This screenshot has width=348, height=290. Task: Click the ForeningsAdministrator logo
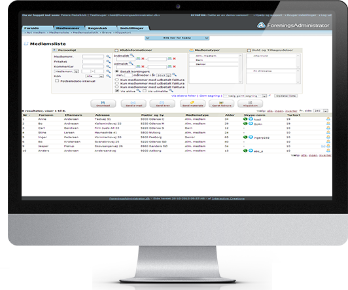pyautogui.click(x=293, y=26)
